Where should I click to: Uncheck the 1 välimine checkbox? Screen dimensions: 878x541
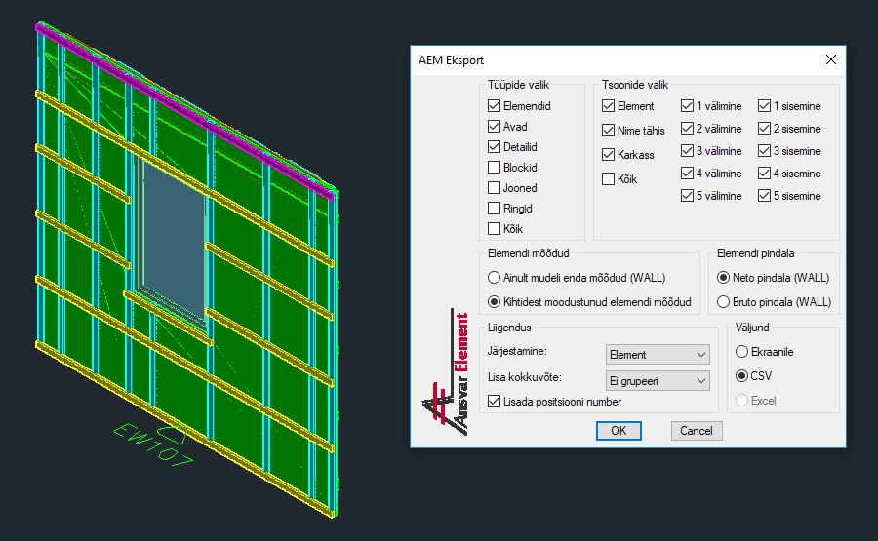(687, 105)
